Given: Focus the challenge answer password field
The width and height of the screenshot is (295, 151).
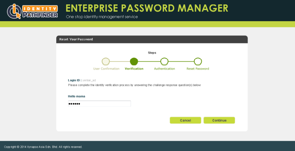Looking at the screenshot, I should click(x=99, y=104).
